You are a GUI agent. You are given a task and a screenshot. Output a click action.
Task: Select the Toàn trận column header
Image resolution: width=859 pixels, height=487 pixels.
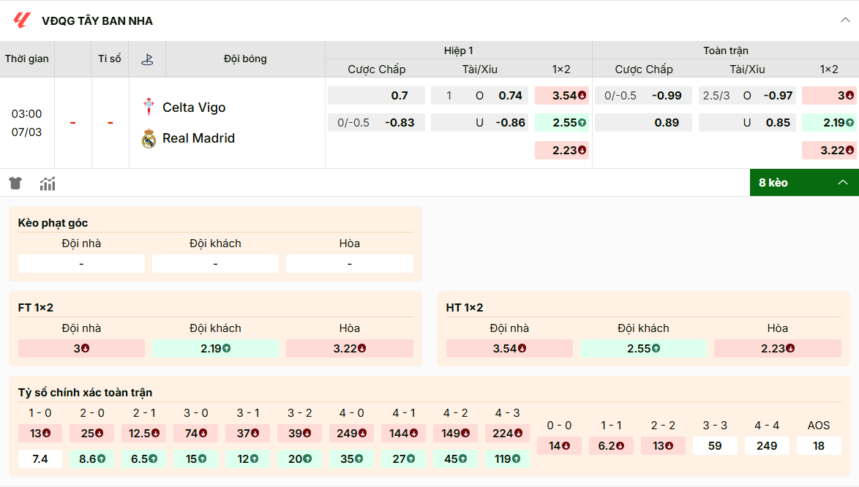pos(724,50)
